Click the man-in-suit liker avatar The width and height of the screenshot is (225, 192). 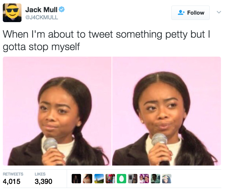[x=156, y=179]
